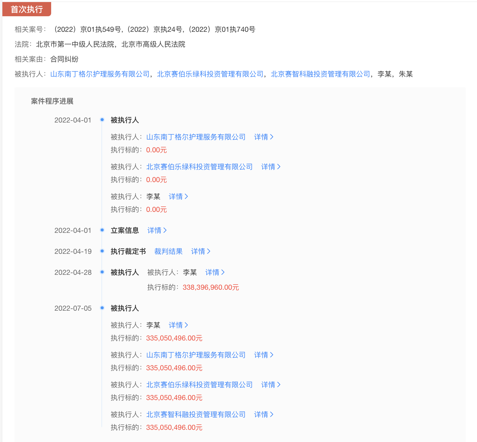This screenshot has width=477, height=442.
Task: Click timeline dot for 2022-04-28 被执行人
Action: 102,272
